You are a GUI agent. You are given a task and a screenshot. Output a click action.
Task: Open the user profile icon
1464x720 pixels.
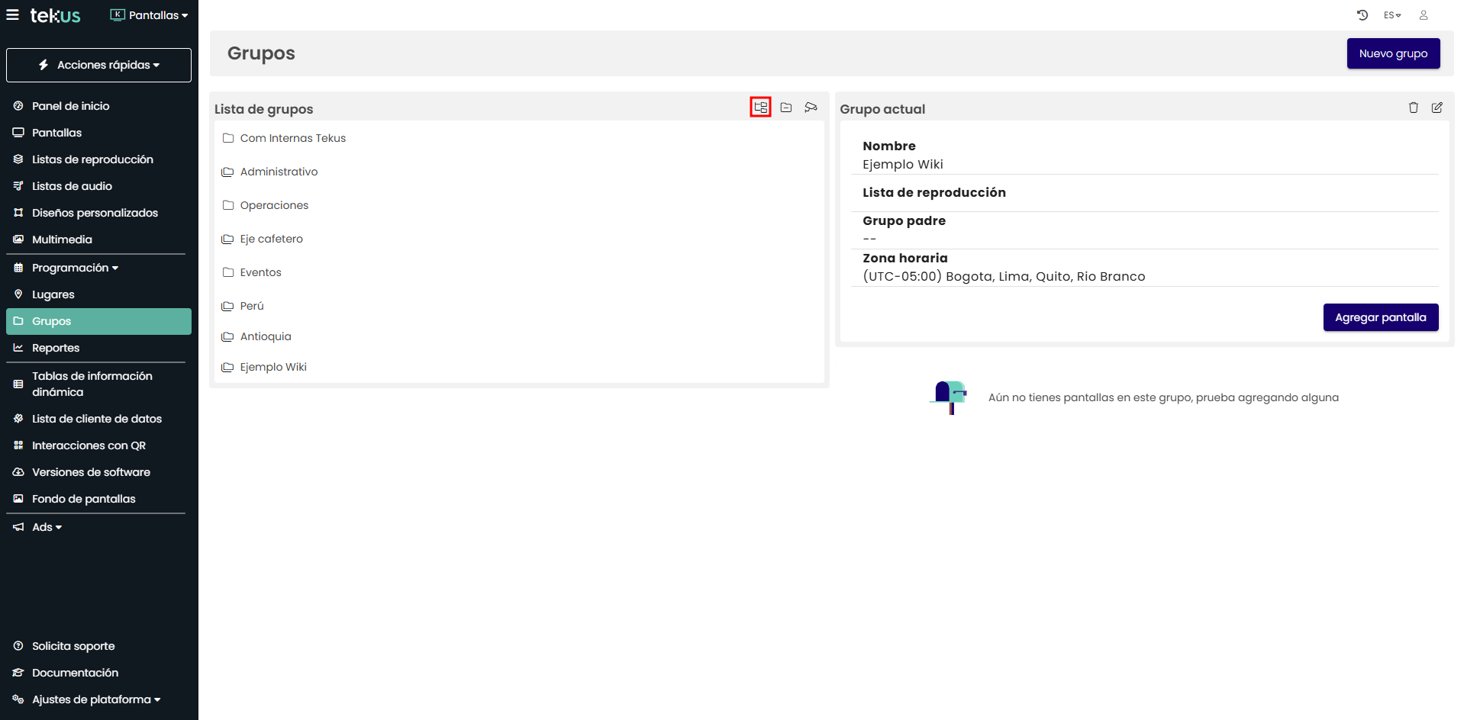pos(1423,15)
